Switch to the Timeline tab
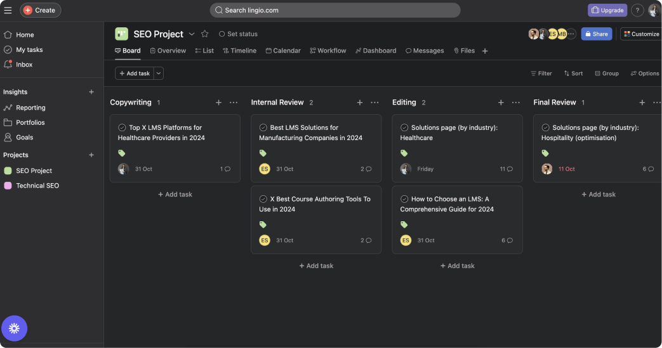 coord(240,51)
